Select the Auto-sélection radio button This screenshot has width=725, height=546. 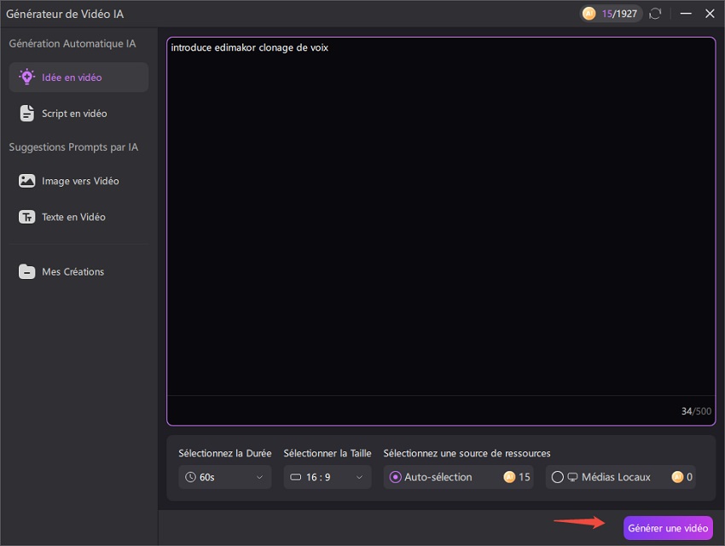[x=395, y=477]
